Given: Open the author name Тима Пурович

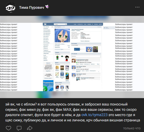Looking at the screenshot, I should (x=32, y=7).
